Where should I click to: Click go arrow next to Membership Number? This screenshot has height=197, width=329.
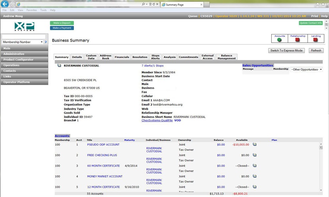point(46,42)
